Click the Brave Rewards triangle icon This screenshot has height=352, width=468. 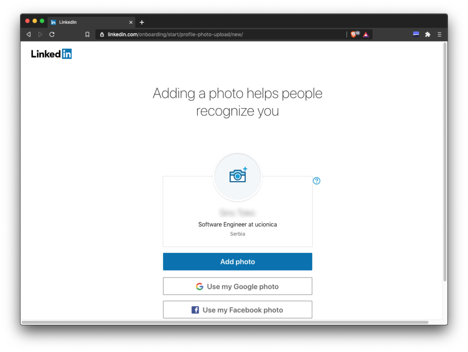(366, 34)
